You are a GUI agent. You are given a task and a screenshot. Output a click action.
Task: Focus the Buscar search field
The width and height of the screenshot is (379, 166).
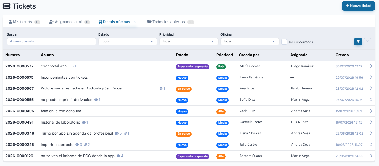tap(51, 42)
